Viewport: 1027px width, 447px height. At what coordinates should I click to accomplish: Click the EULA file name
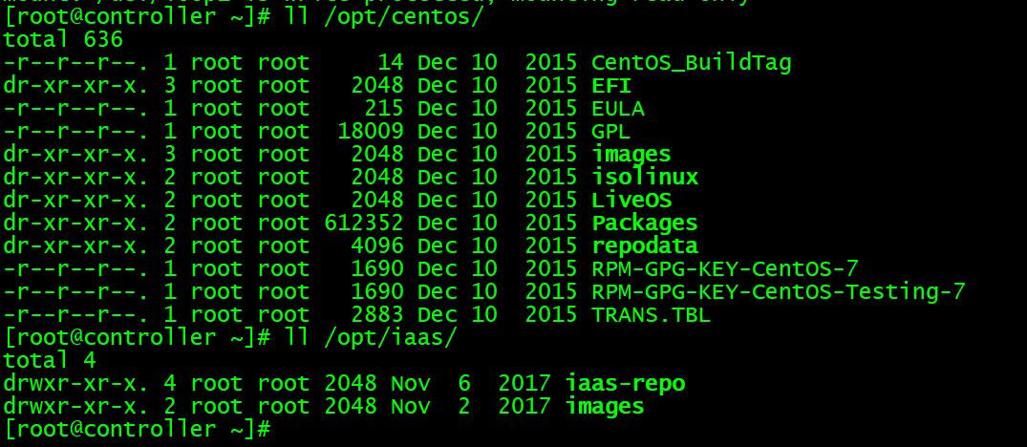618,109
